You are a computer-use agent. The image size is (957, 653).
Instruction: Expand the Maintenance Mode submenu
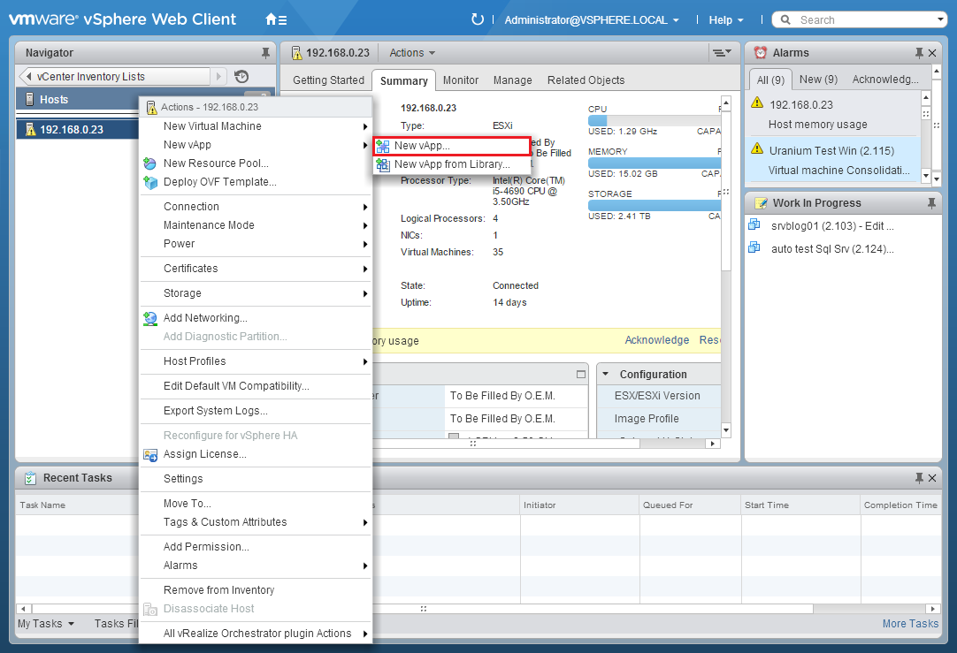point(256,225)
